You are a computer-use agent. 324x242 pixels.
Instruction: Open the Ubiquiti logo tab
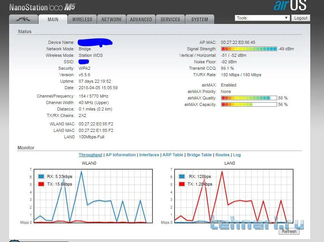[24, 19]
